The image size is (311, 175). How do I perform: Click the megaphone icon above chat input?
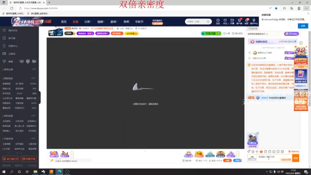[257, 152]
